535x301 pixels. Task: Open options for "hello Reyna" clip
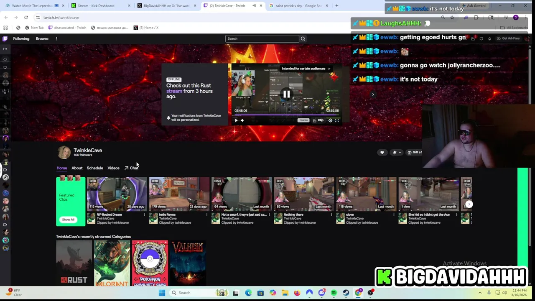tap(207, 215)
